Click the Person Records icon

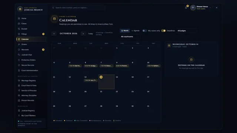click(x=19, y=100)
